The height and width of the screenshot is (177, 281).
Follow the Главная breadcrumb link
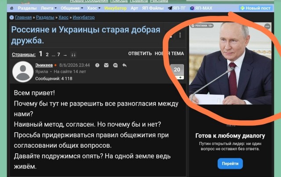[x=23, y=18]
